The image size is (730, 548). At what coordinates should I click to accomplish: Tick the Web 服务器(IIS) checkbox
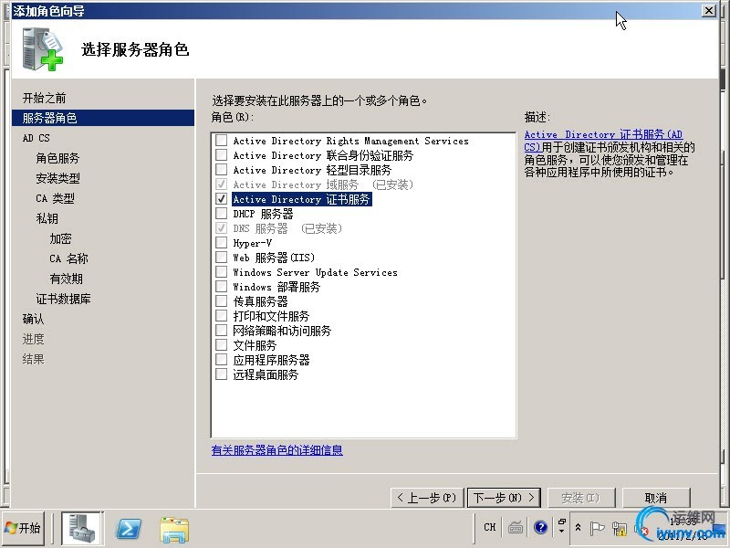pos(222,257)
